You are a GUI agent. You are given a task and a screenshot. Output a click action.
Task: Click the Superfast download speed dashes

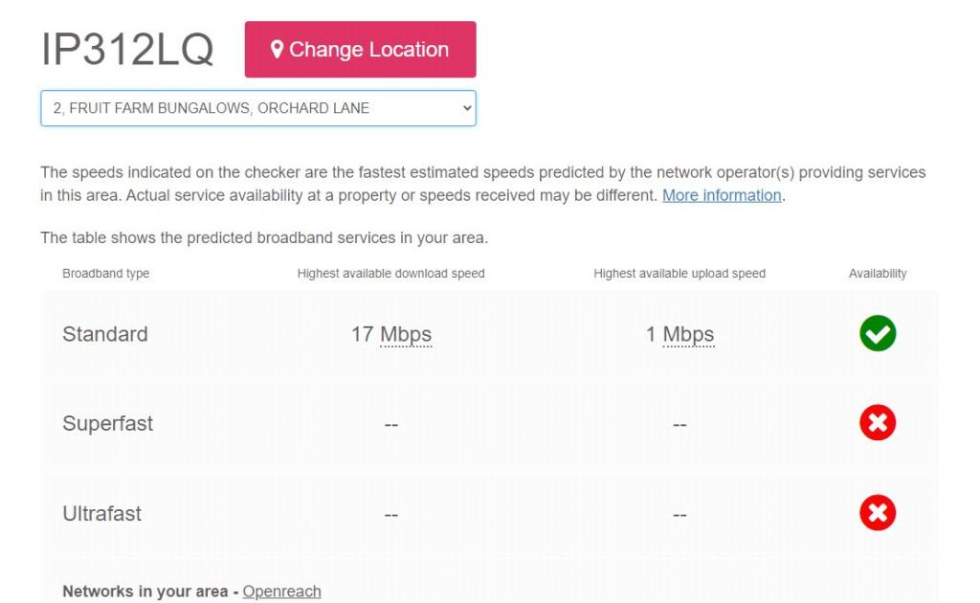click(x=390, y=424)
